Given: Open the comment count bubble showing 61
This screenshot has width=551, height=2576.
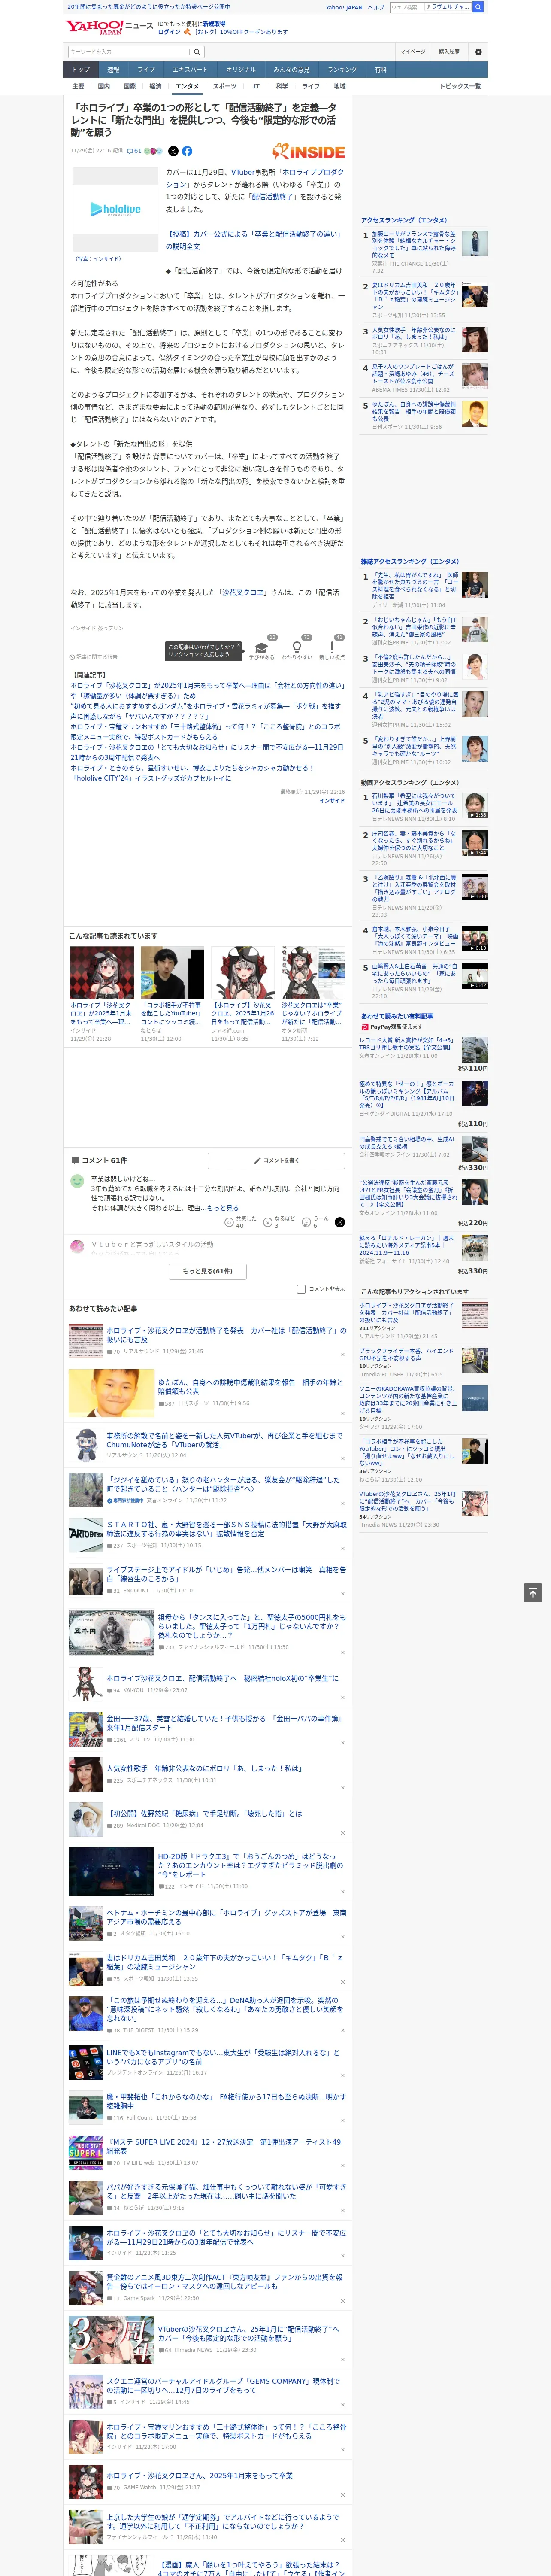Looking at the screenshot, I should 134,151.
